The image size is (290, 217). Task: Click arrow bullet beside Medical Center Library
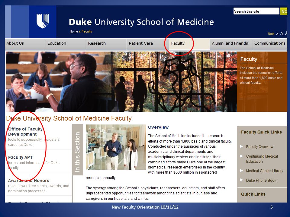click(x=241, y=171)
